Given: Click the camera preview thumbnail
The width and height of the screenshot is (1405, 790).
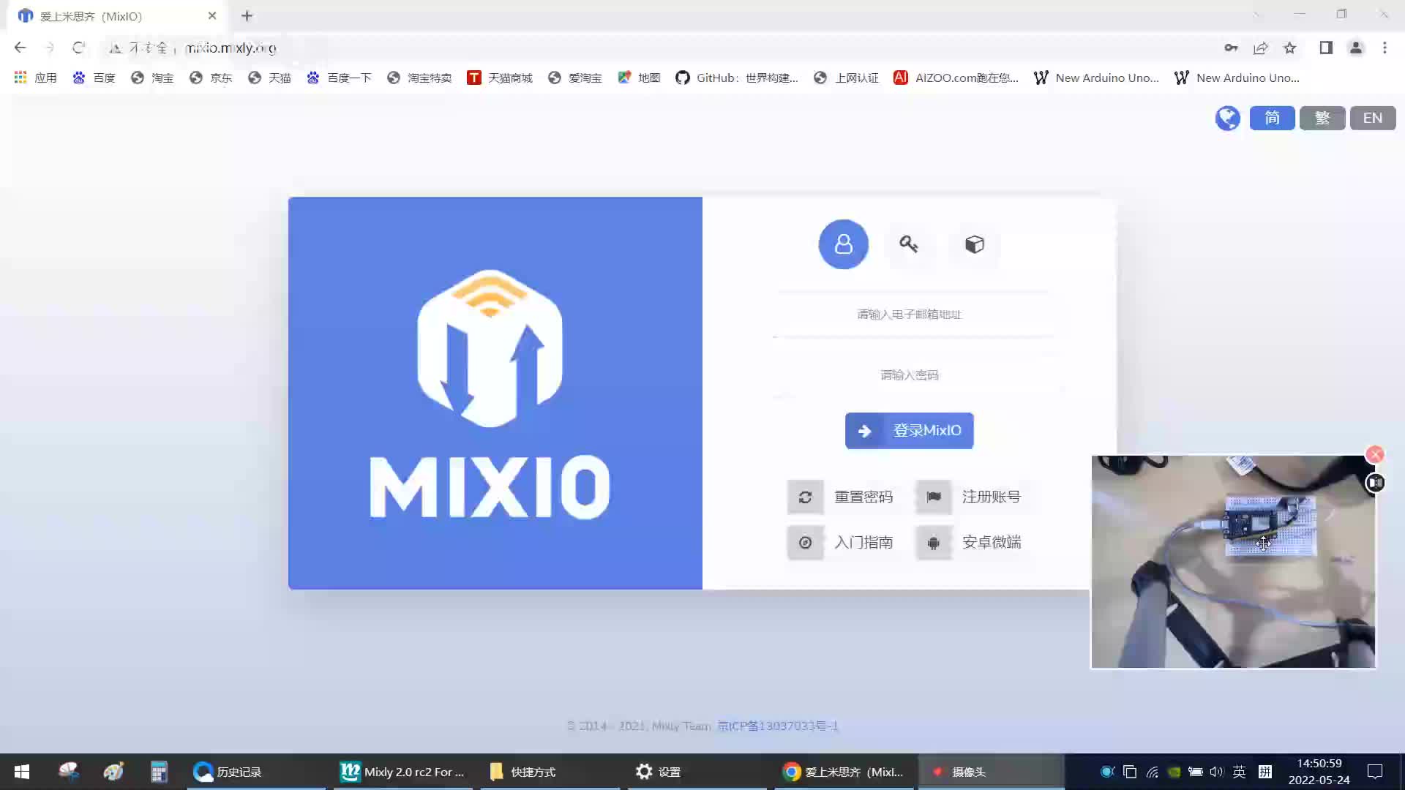Looking at the screenshot, I should tap(1233, 562).
